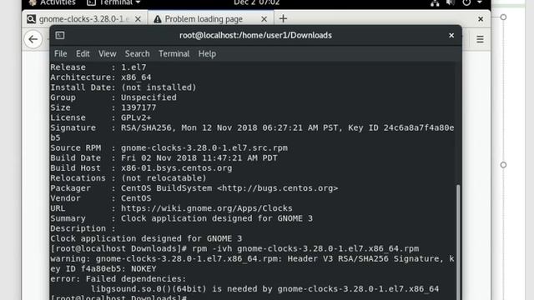Click the search icon on the gnome-clocks tab
The width and height of the screenshot is (534, 300).
point(31,19)
